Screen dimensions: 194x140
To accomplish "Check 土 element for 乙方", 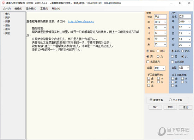I will pyautogui.click(x=172, y=85).
